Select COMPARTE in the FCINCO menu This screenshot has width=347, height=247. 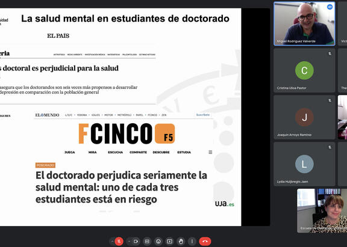tap(139, 152)
